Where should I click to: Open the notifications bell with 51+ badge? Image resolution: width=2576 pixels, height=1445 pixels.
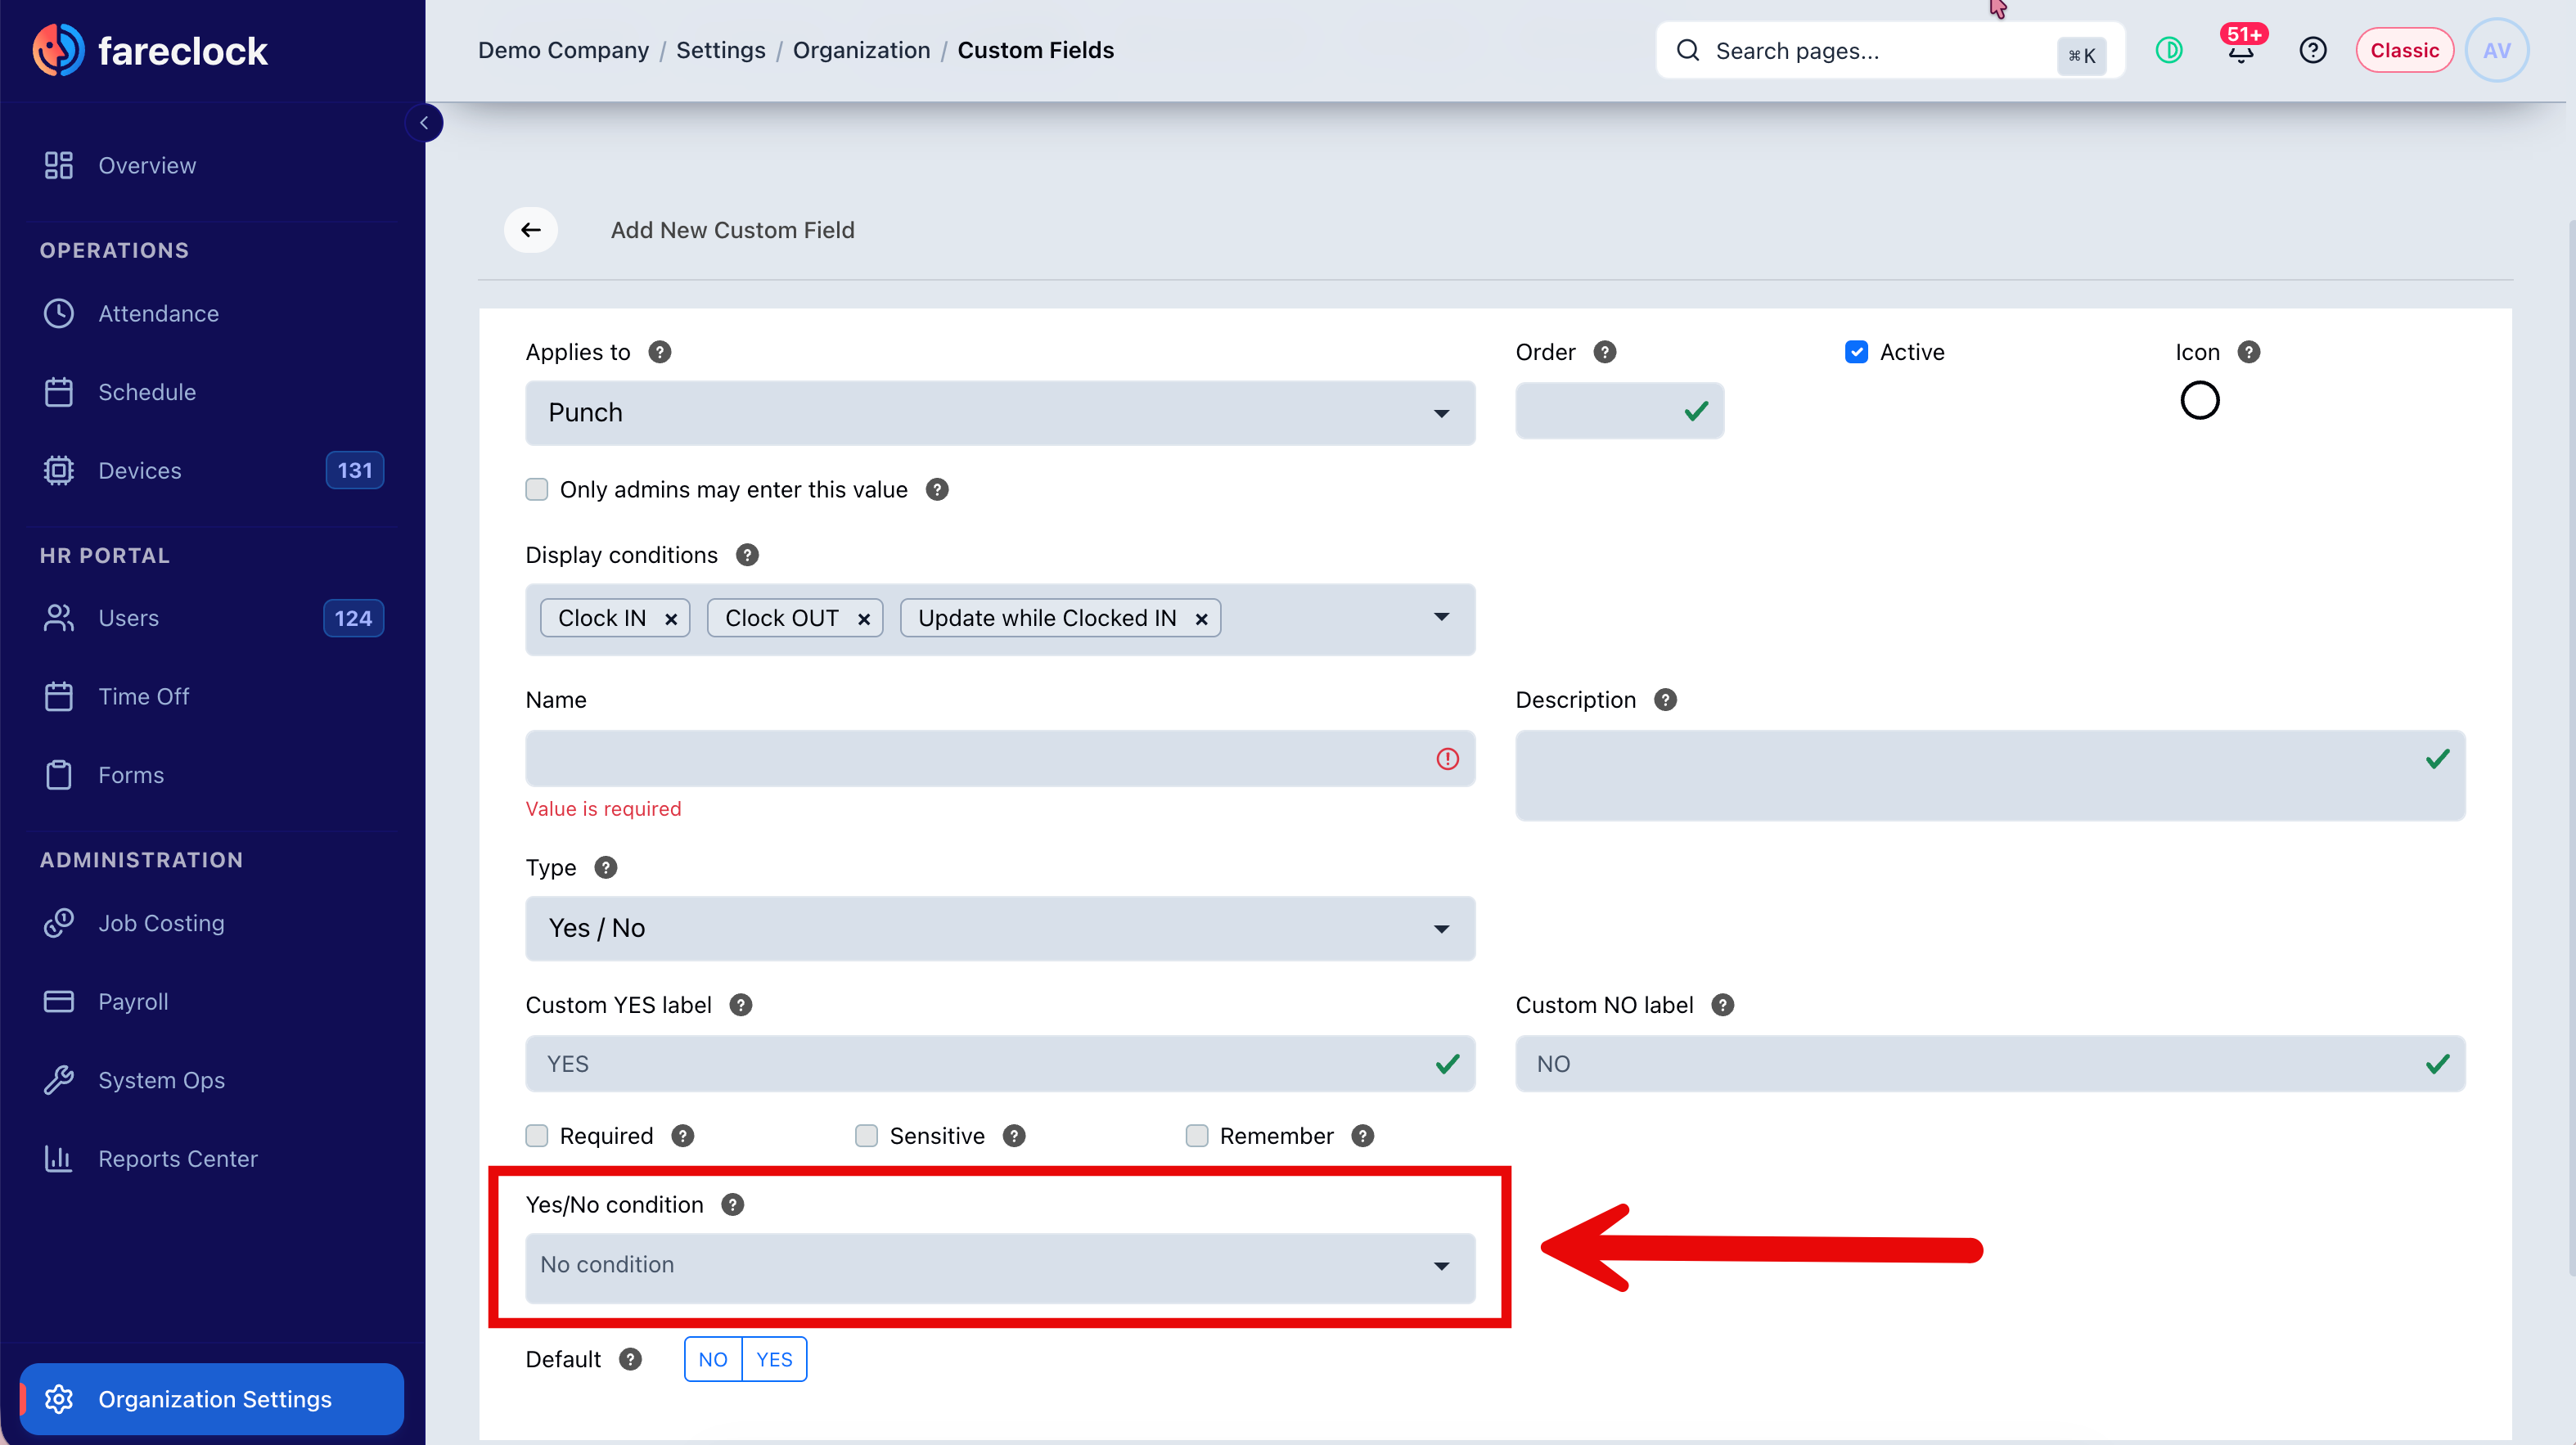click(x=2241, y=50)
